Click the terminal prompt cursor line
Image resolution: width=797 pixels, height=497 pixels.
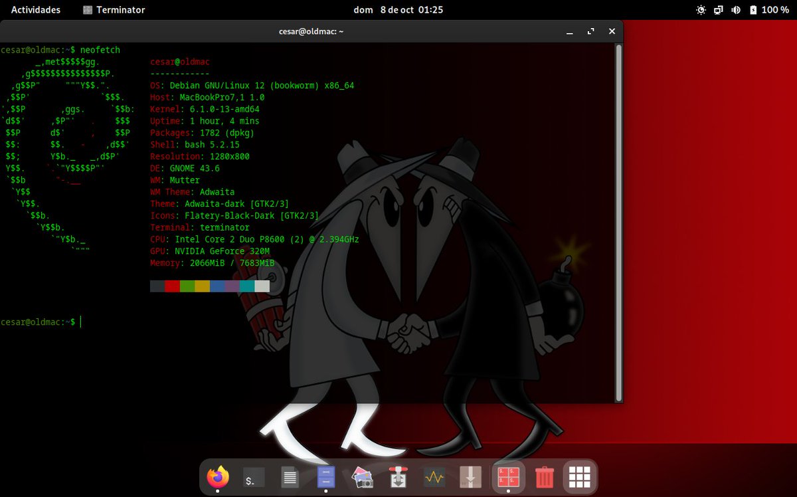point(41,322)
